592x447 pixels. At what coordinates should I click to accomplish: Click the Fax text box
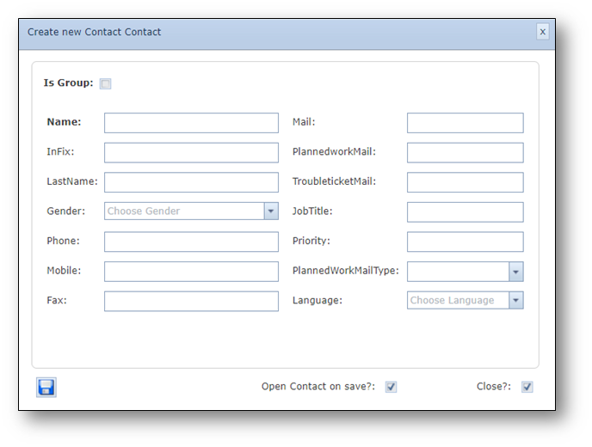[x=191, y=301]
